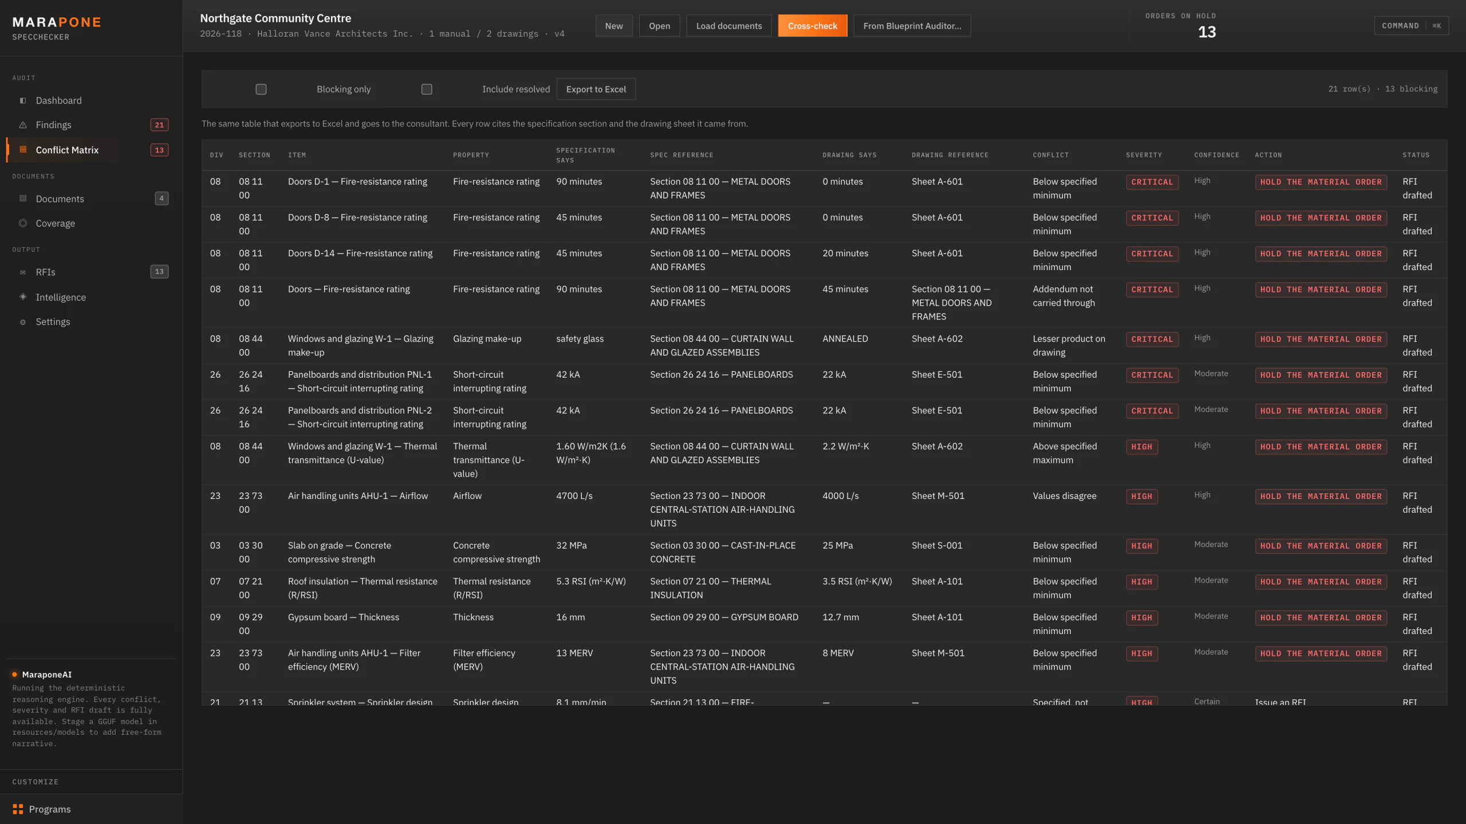
Task: Click the Severity column header
Action: pyautogui.click(x=1144, y=155)
